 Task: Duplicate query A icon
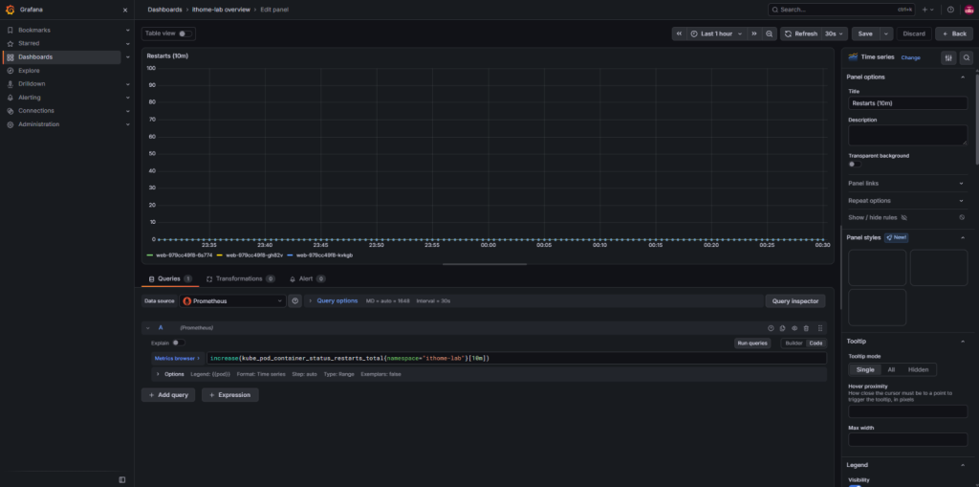coord(782,328)
